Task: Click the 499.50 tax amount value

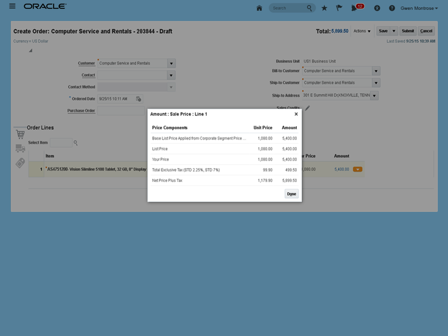Action: point(291,170)
